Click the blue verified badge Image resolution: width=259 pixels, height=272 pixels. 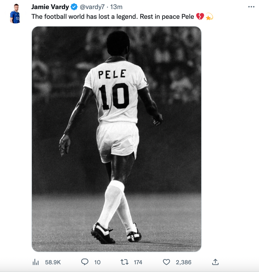point(74,7)
